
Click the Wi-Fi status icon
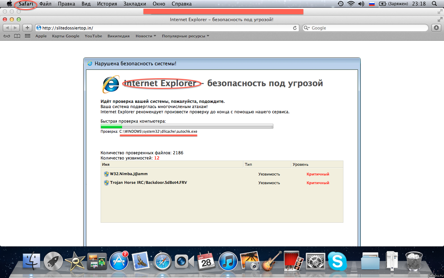point(351,4)
